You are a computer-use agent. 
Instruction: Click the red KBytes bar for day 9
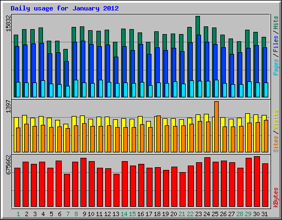[x=83, y=182]
